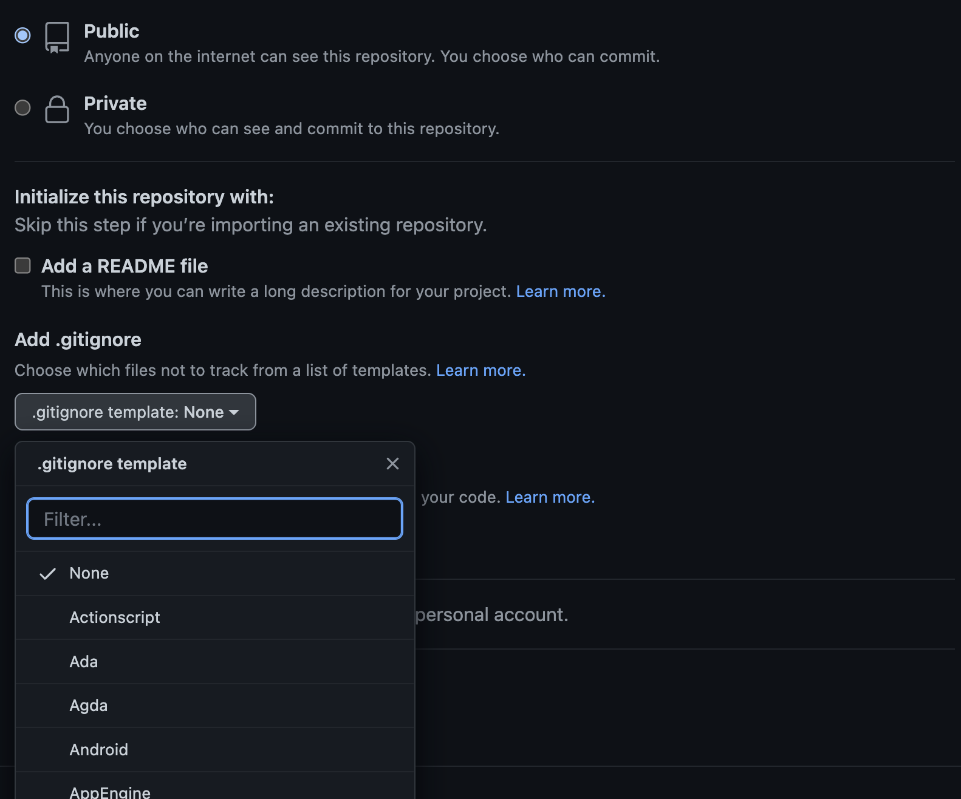961x799 pixels.
Task: Open the .gitignore Learn more link
Action: click(x=480, y=370)
